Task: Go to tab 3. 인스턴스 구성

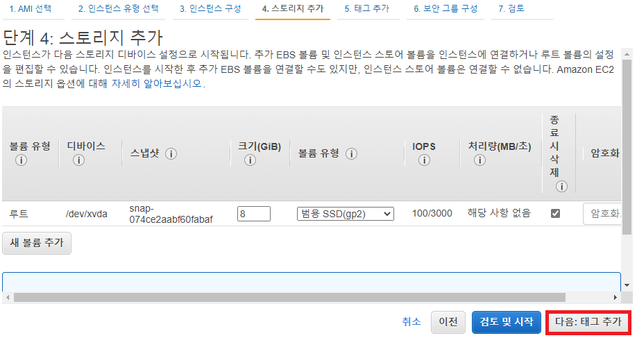Action: (x=210, y=8)
